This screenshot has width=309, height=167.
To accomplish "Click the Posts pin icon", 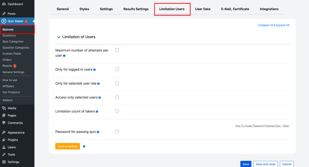I will point(4,14).
